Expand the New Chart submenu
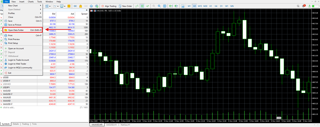 (23, 6)
